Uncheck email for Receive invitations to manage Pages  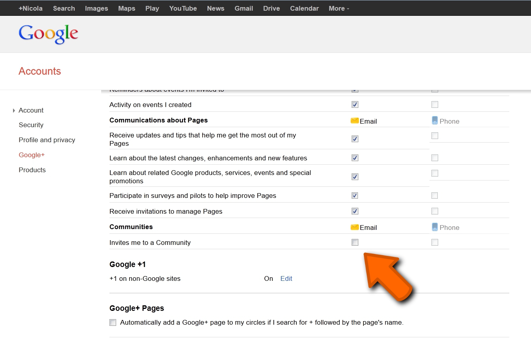355,211
